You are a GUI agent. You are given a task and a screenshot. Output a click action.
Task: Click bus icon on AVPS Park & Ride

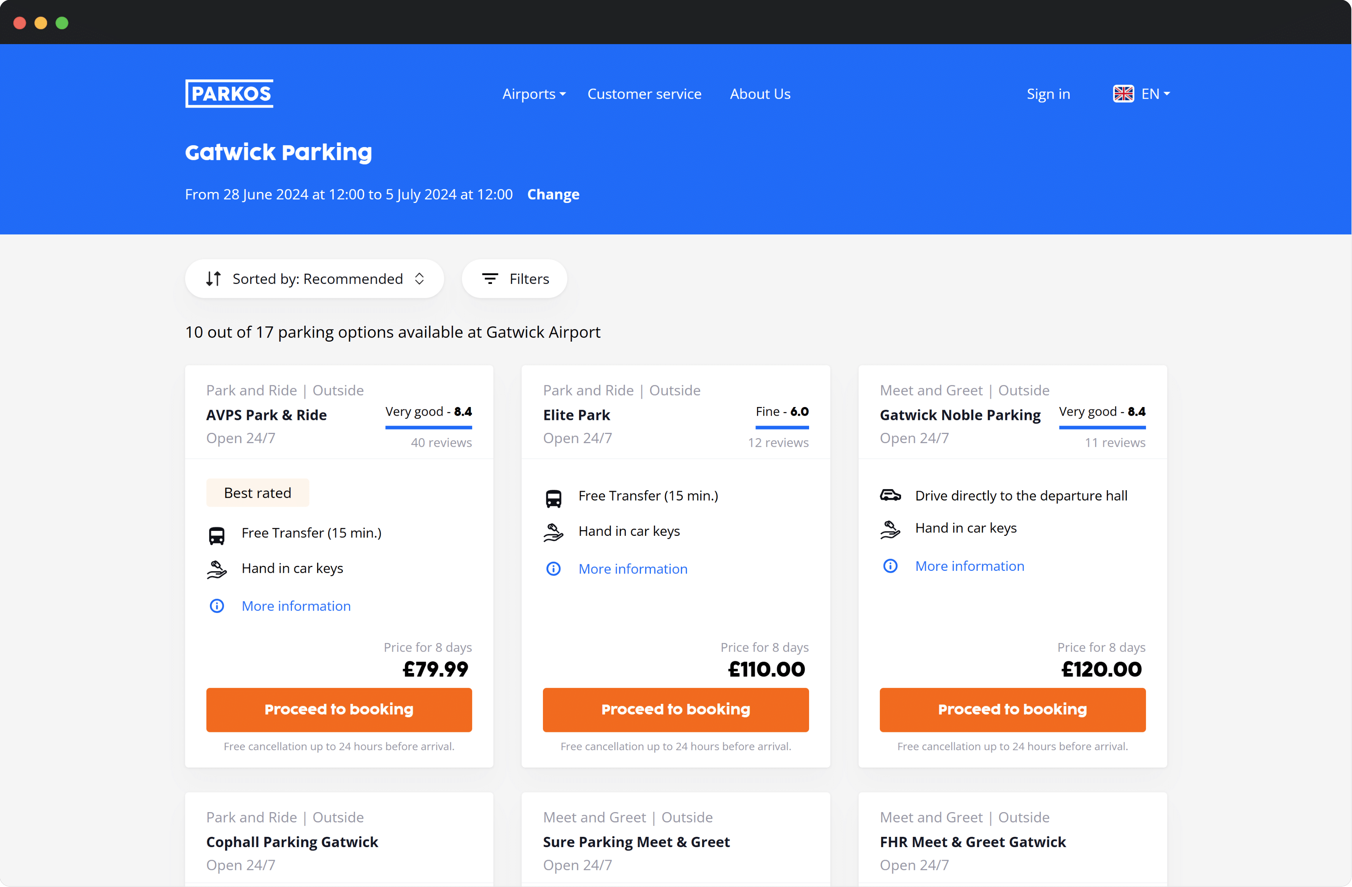(216, 535)
